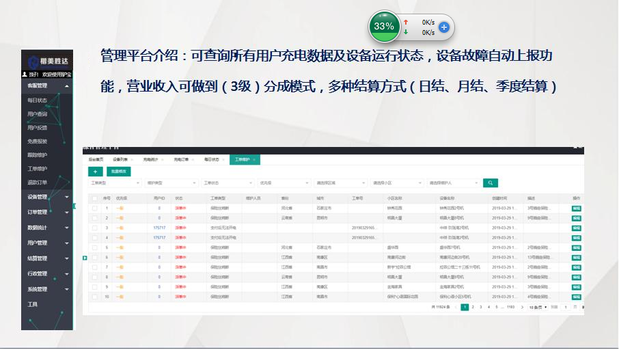Click the green search magnifier button
This screenshot has height=350, width=619.
pos(490,183)
